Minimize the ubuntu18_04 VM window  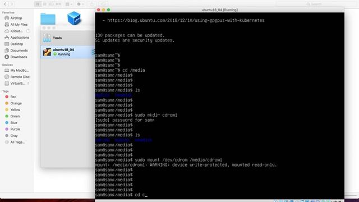click(103, 10)
